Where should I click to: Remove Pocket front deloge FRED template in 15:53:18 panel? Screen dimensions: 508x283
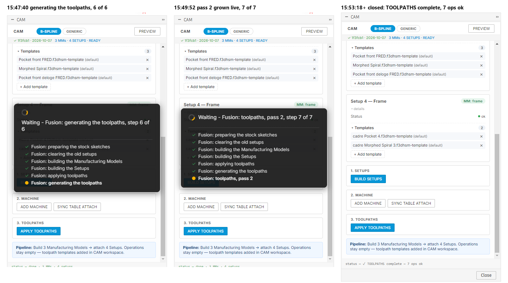(x=482, y=74)
